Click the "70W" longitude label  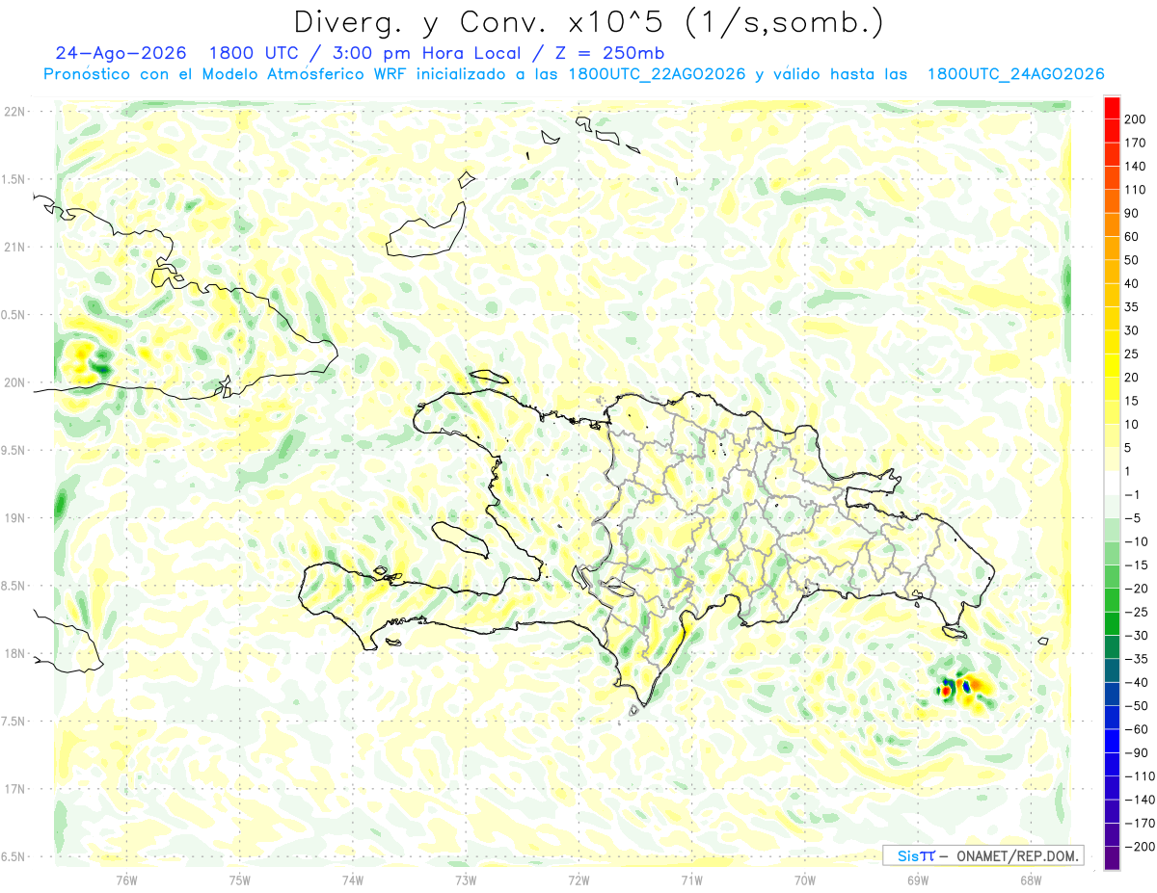coord(805,879)
